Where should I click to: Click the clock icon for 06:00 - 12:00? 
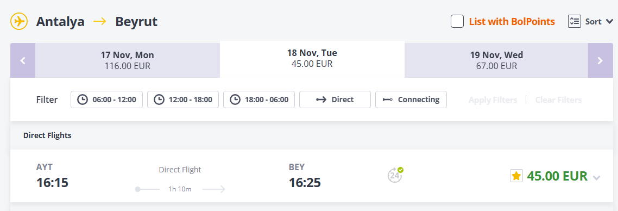pyautogui.click(x=82, y=100)
